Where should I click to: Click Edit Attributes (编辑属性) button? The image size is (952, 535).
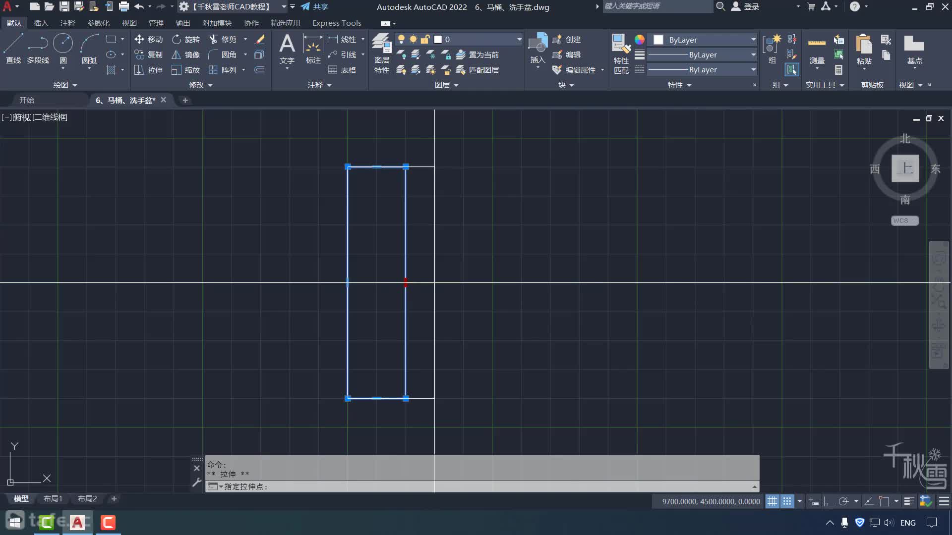pyautogui.click(x=574, y=70)
